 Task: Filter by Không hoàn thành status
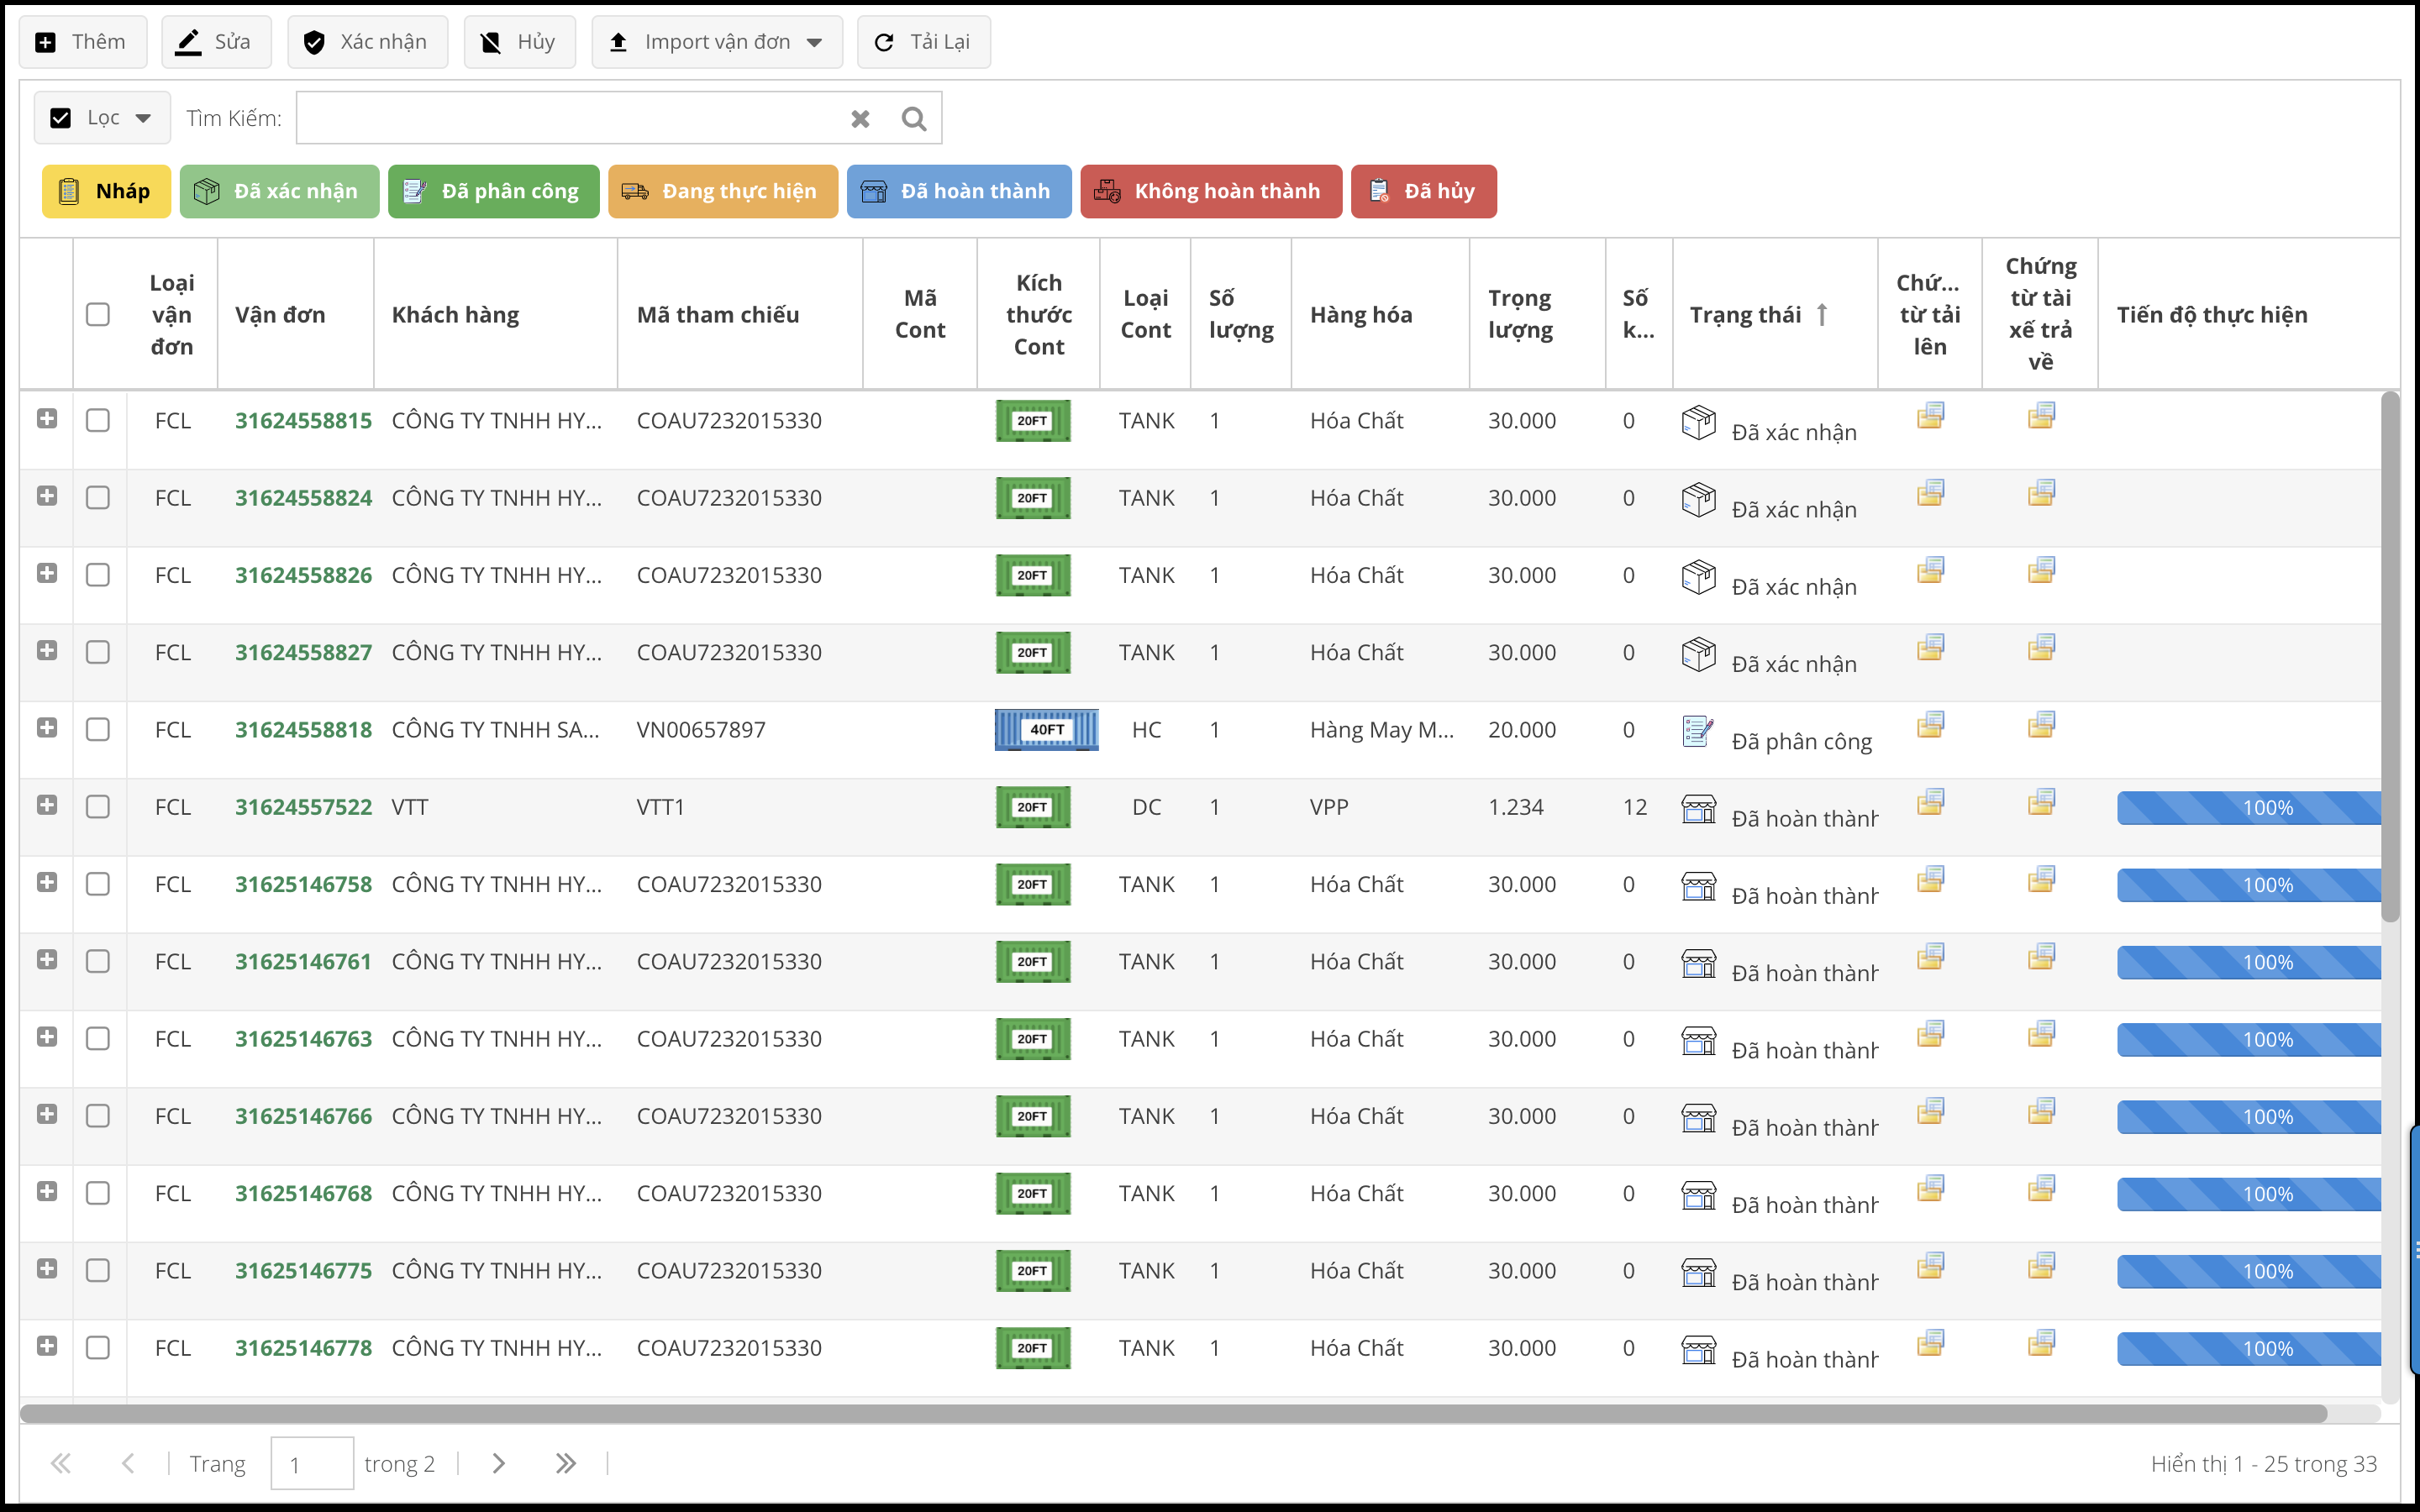1210,191
